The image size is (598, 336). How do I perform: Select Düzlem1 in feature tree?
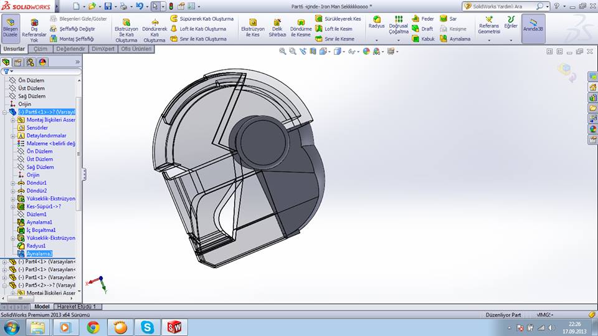(36, 214)
